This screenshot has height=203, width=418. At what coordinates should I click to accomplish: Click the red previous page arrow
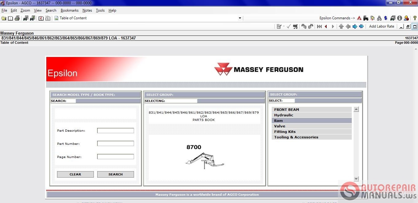pyautogui.click(x=326, y=27)
